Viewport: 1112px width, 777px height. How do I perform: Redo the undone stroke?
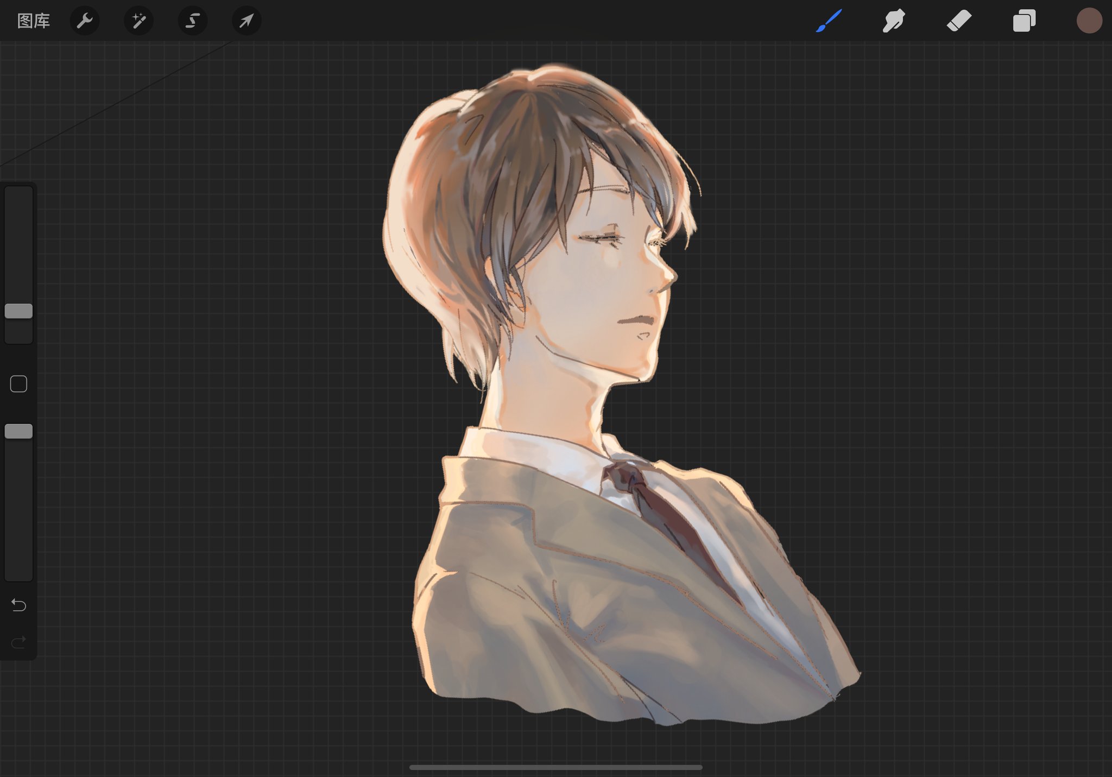pos(18,642)
